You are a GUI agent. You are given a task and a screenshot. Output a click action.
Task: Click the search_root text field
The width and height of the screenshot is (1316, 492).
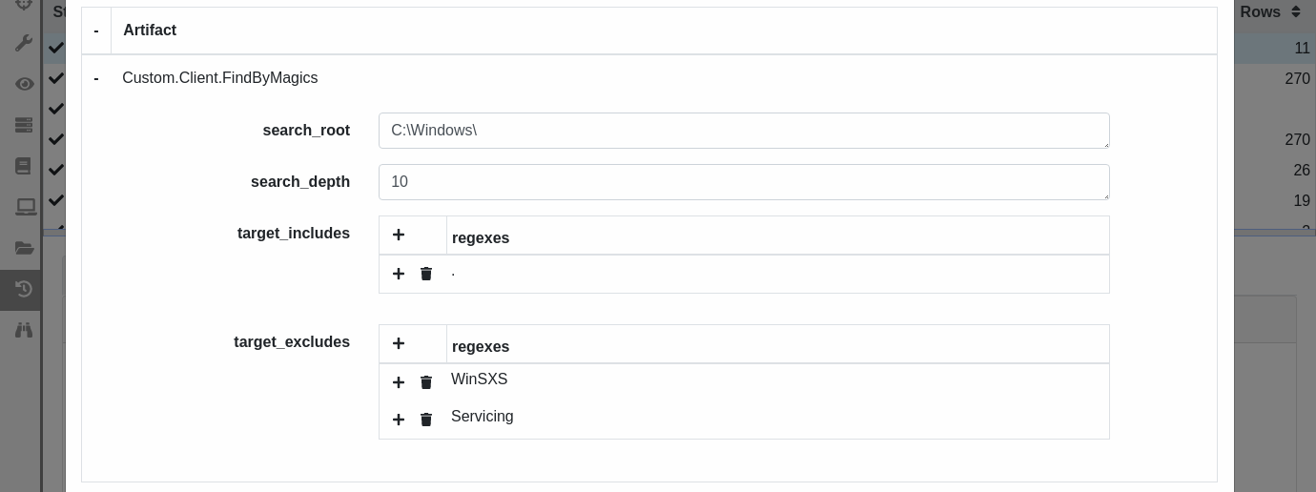744,131
